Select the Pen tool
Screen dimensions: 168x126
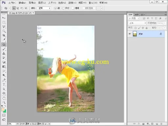[4, 80]
